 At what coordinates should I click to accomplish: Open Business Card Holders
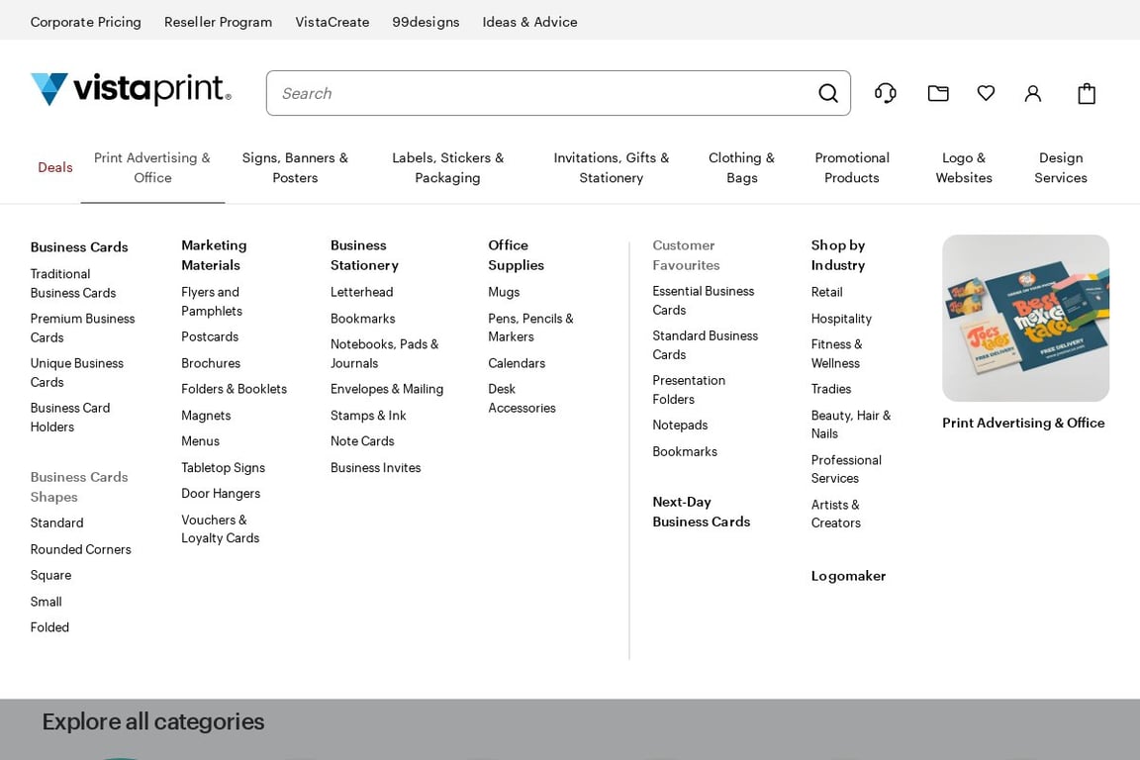[x=70, y=418]
